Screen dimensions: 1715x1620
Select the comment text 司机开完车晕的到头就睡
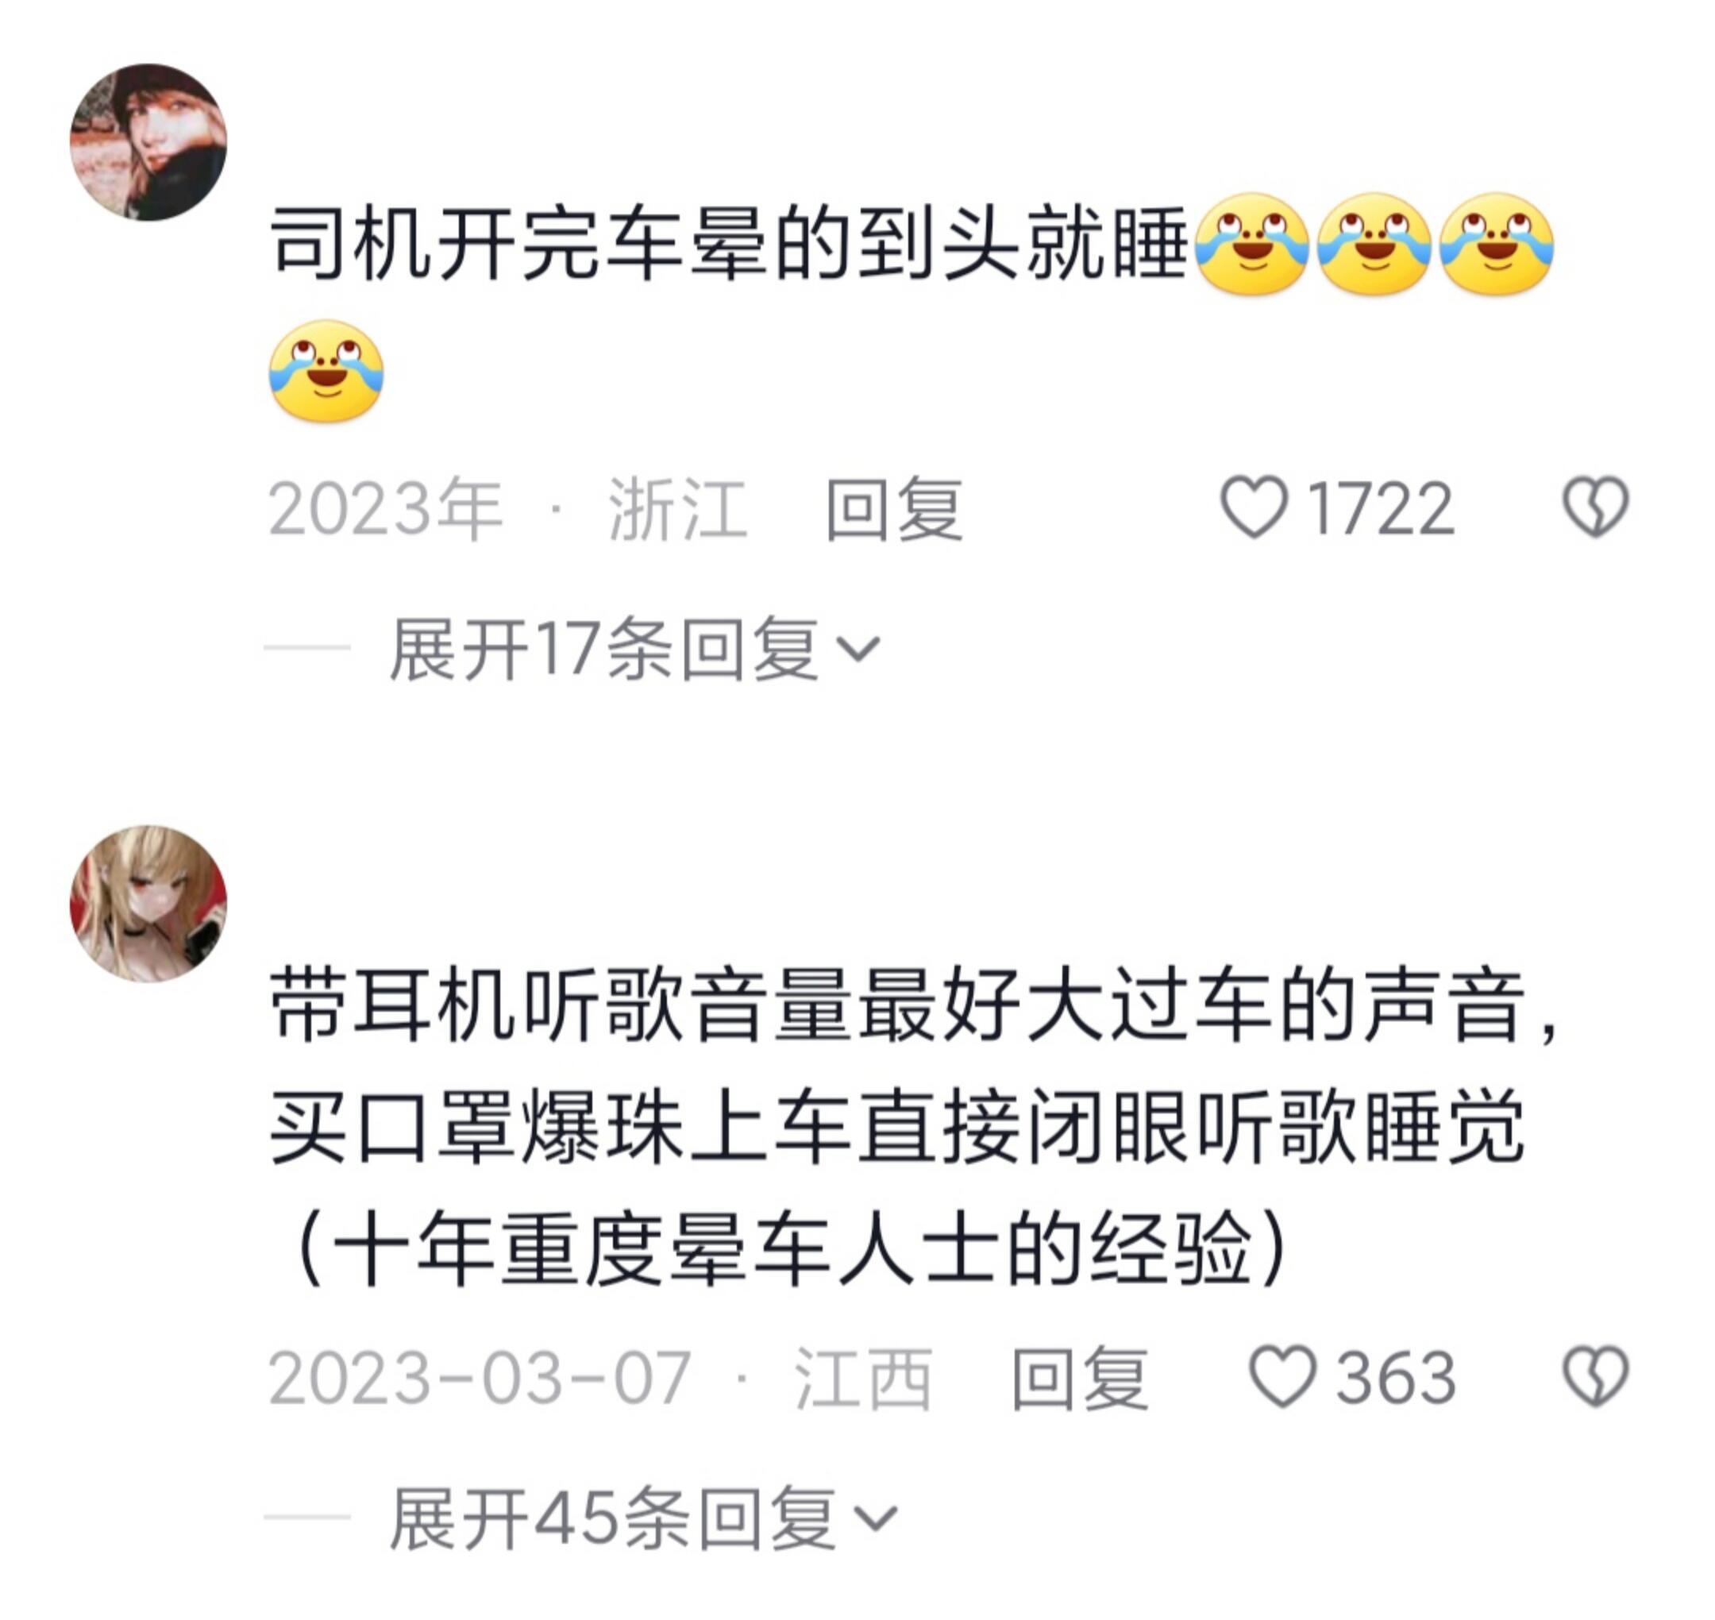tap(730, 245)
